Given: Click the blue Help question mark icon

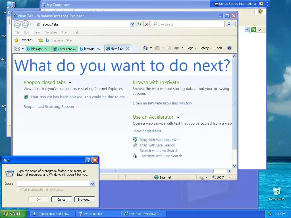Looking at the screenshot, I should pyautogui.click(x=230, y=48).
